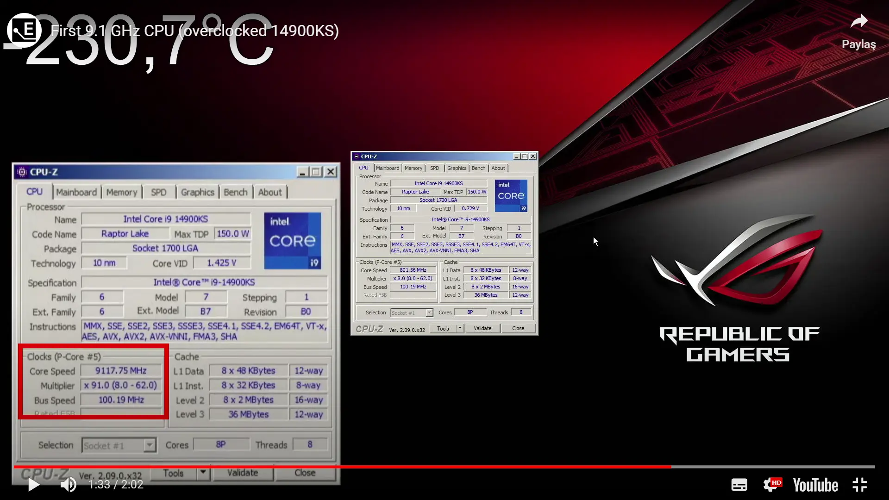Click Validate button in large CPU-Z

(242, 473)
